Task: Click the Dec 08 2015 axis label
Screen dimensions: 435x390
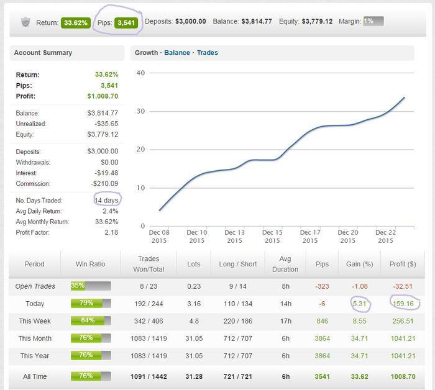Action: [159, 237]
